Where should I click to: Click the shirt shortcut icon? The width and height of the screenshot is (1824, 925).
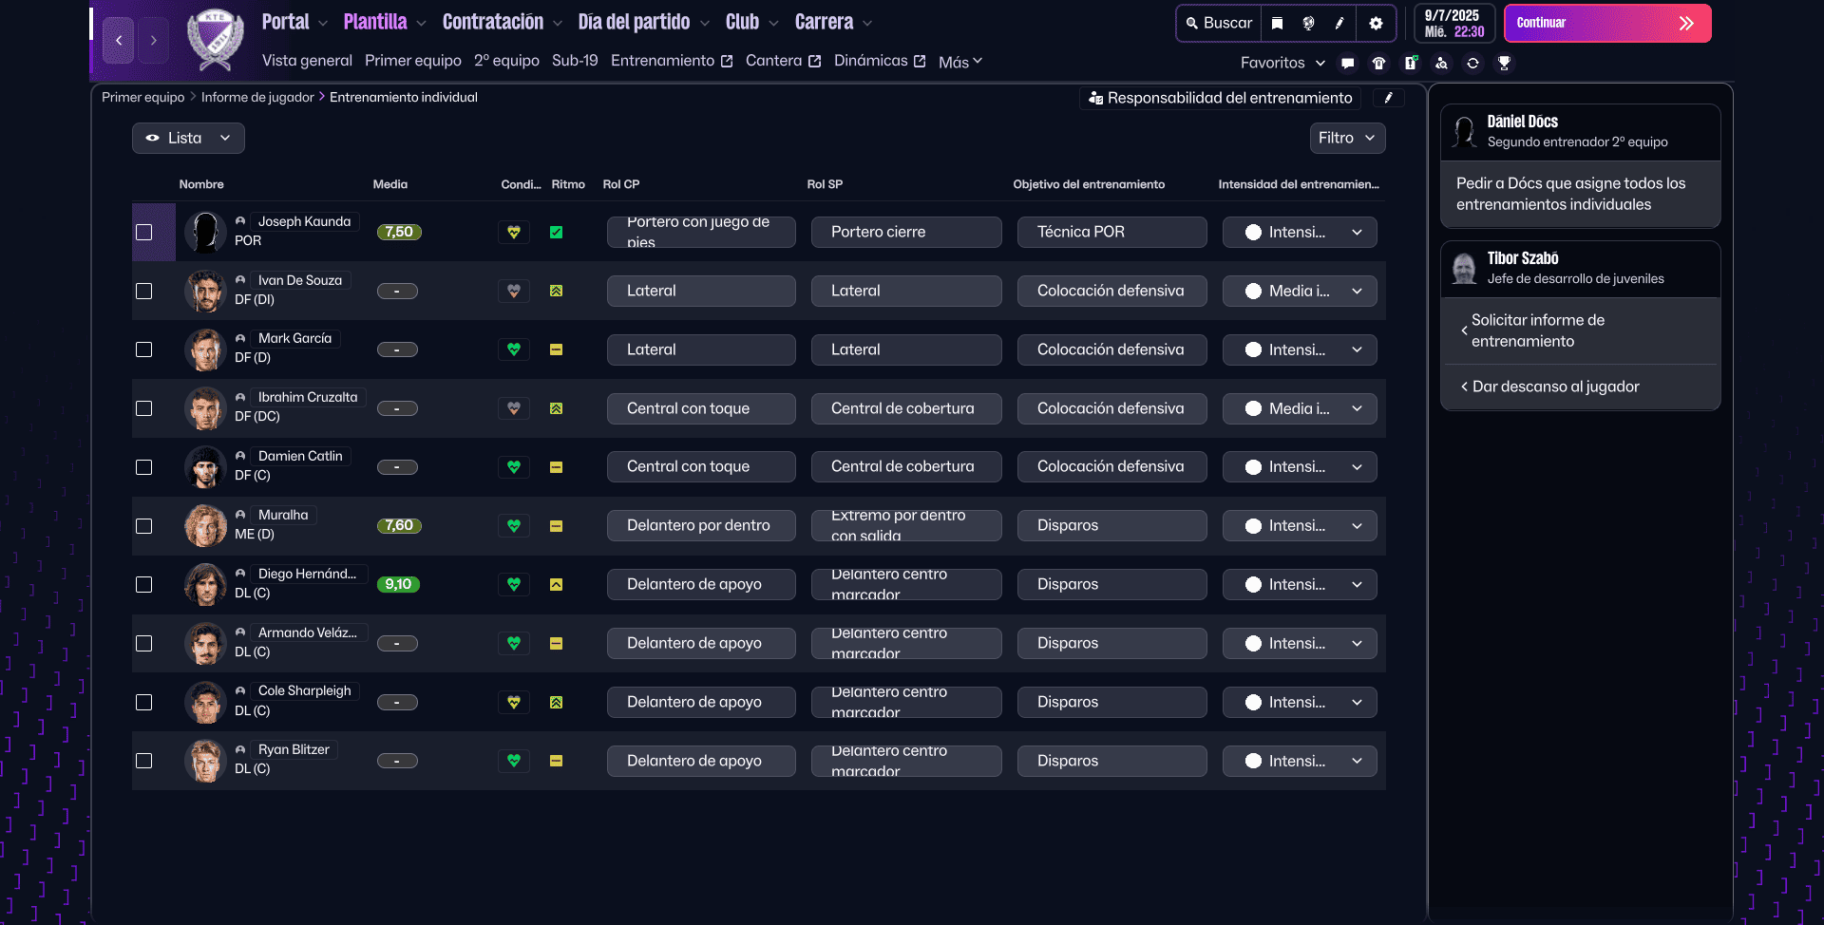[x=1378, y=63]
